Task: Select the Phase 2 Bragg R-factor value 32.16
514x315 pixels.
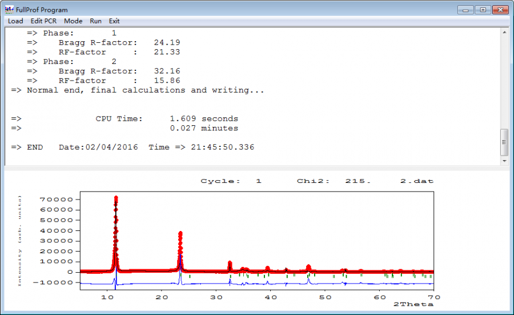Action: pyautogui.click(x=167, y=71)
